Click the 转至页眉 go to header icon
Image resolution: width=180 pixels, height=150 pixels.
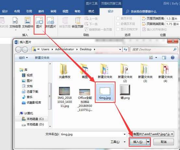pyautogui.click(x=65, y=23)
